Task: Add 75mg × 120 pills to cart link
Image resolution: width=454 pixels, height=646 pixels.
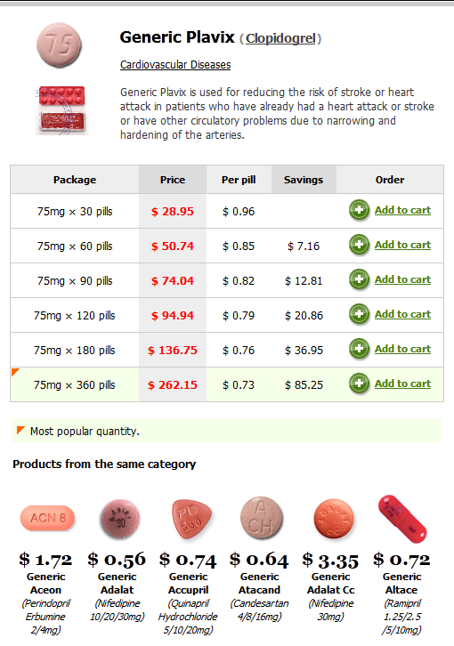Action: (x=402, y=314)
